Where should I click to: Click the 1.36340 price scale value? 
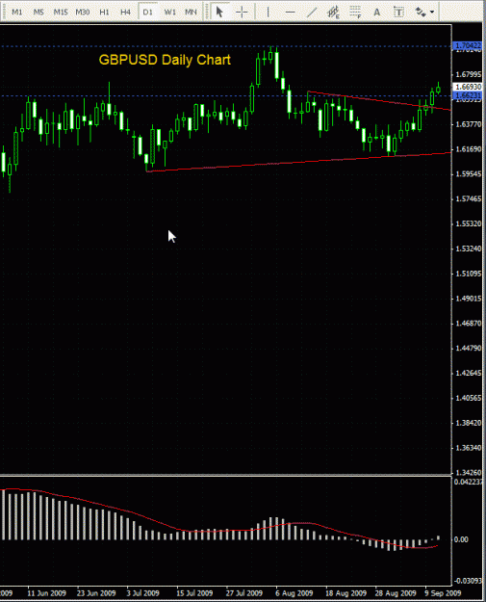468,448
